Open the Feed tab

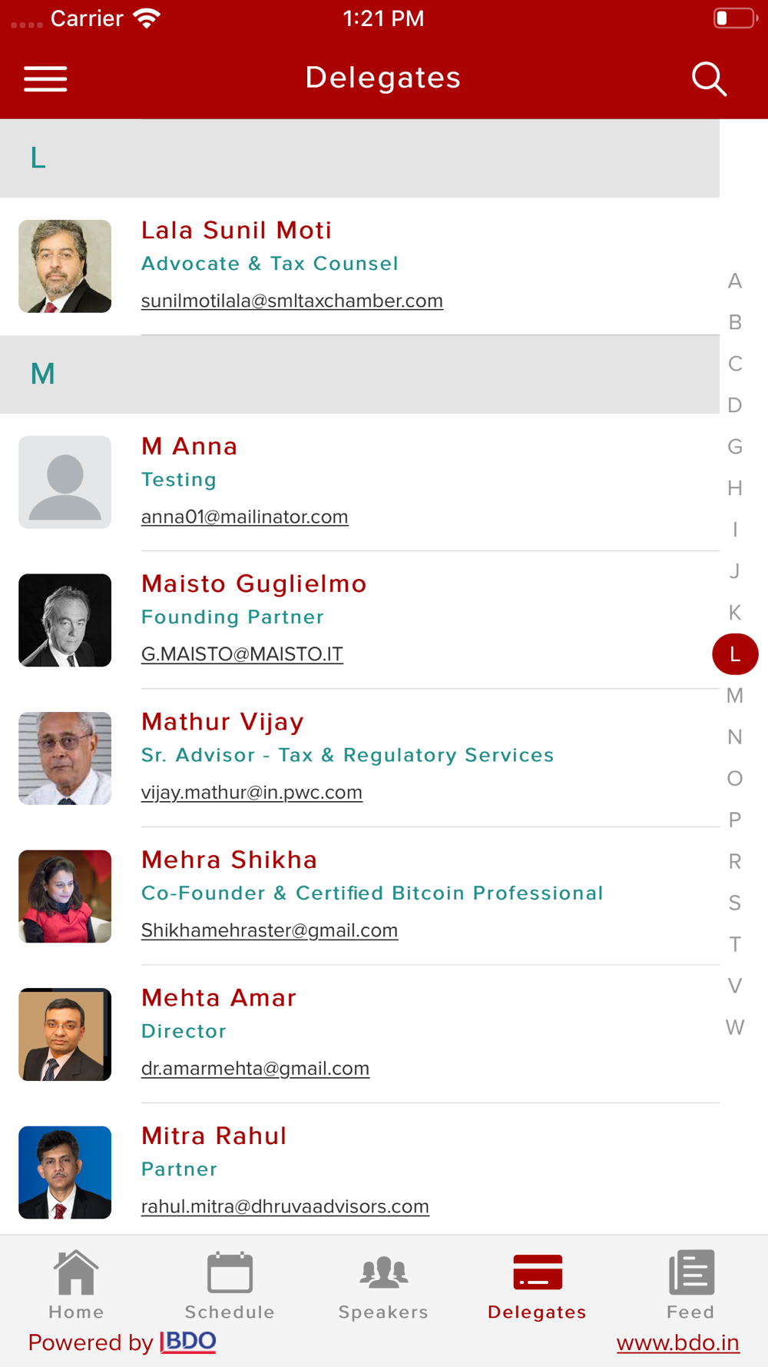pos(690,1285)
